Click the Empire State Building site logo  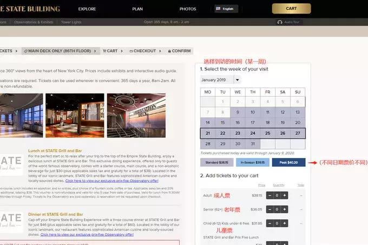[30, 9]
